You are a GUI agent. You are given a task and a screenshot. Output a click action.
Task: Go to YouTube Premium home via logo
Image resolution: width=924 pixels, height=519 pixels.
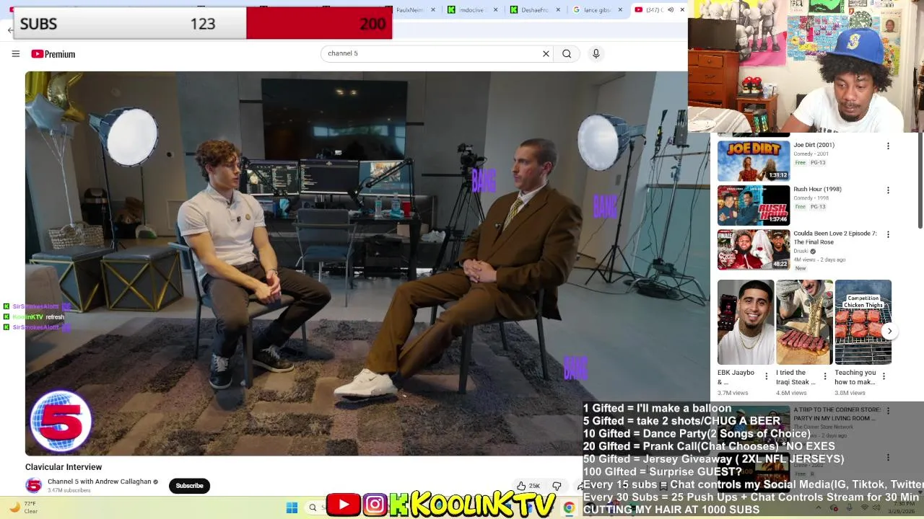click(x=53, y=54)
